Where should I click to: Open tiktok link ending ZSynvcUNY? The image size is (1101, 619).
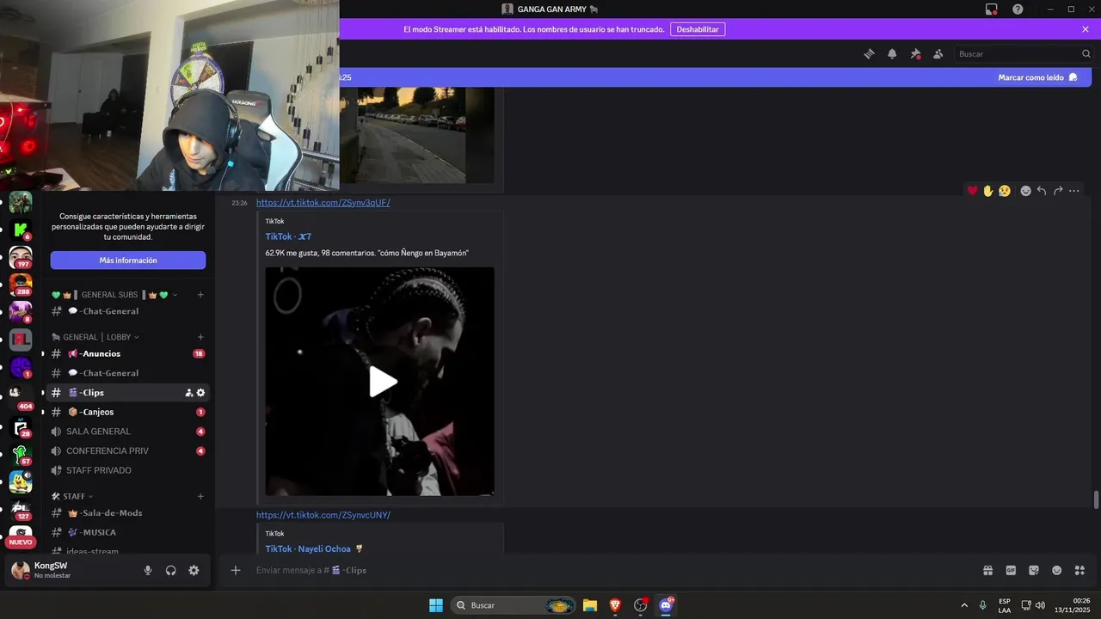tap(323, 515)
